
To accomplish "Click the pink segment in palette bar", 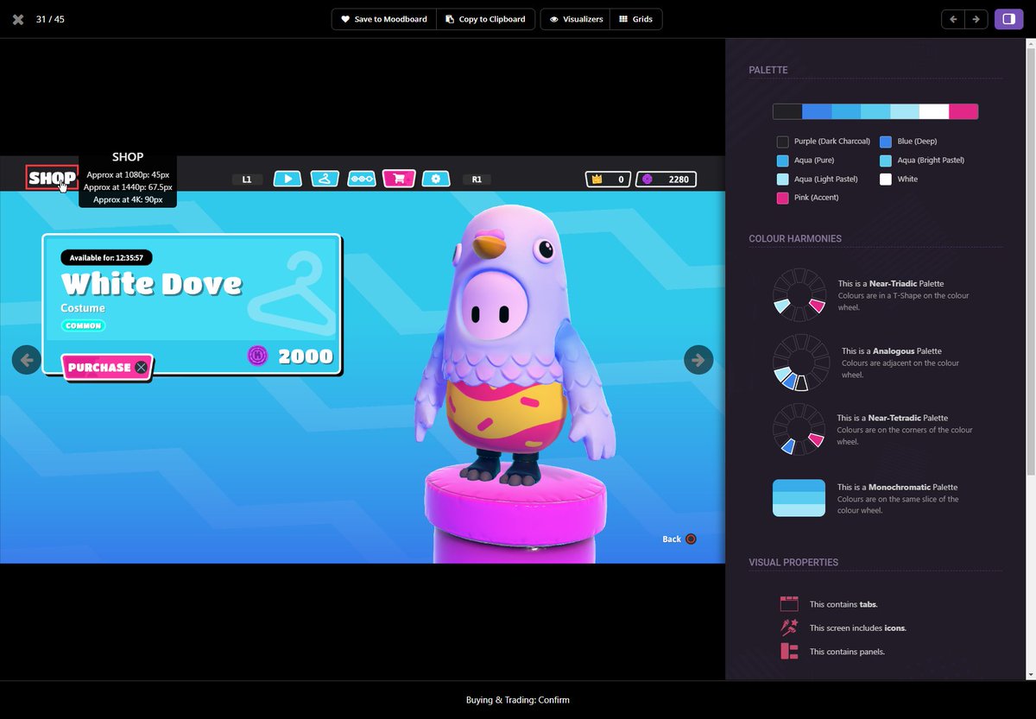I will (963, 111).
